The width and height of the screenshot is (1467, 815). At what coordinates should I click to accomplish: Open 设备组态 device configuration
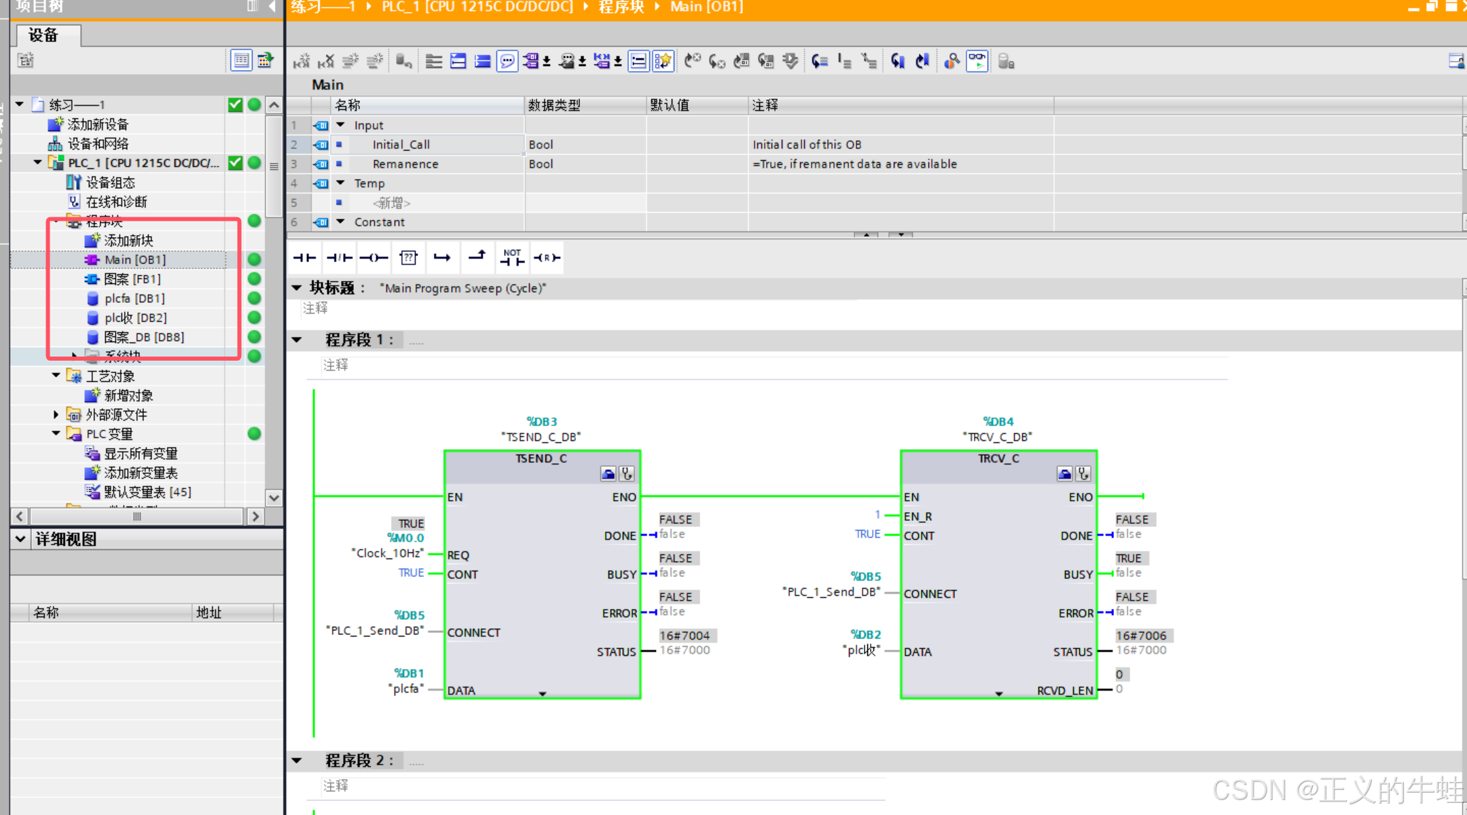point(110,183)
